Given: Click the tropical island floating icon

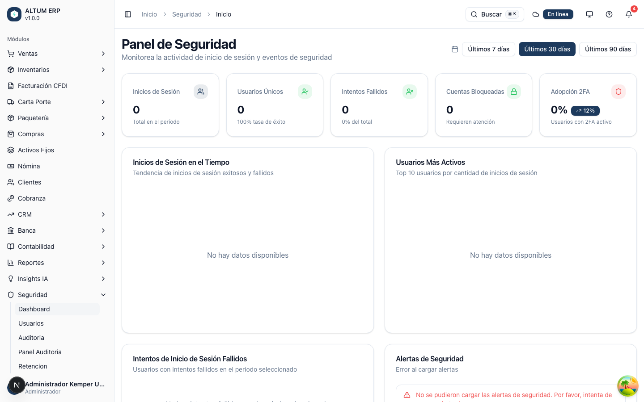Looking at the screenshot, I should (x=628, y=386).
